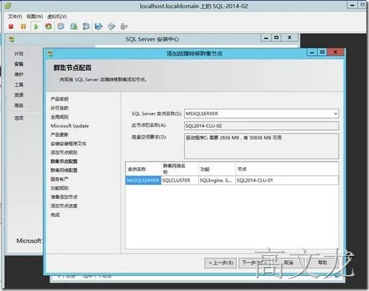Select the MSSQLSERVER row in the table

point(232,180)
